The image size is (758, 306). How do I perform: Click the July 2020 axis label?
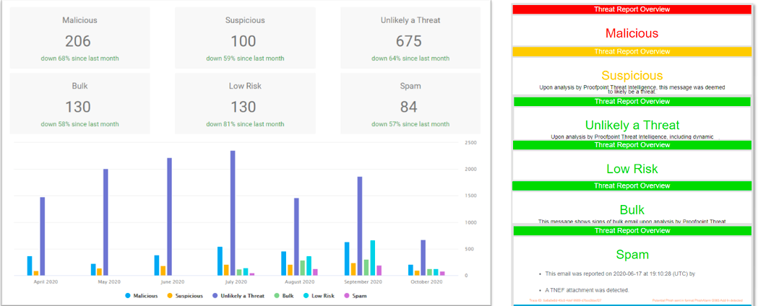pos(236,282)
